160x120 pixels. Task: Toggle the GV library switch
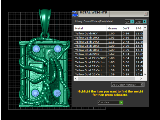click(x=130, y=22)
